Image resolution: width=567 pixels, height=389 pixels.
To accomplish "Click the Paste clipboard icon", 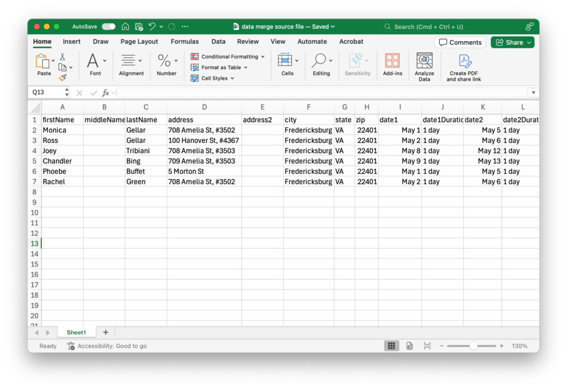I will point(42,61).
